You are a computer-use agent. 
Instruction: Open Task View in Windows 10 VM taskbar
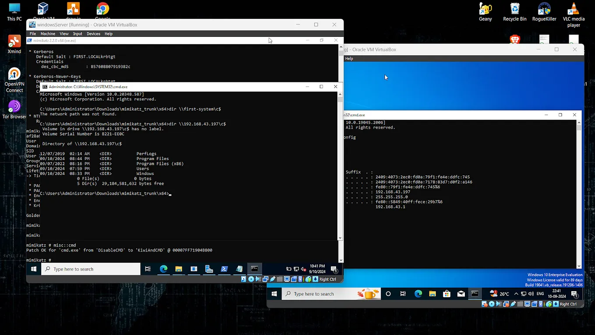click(x=403, y=294)
